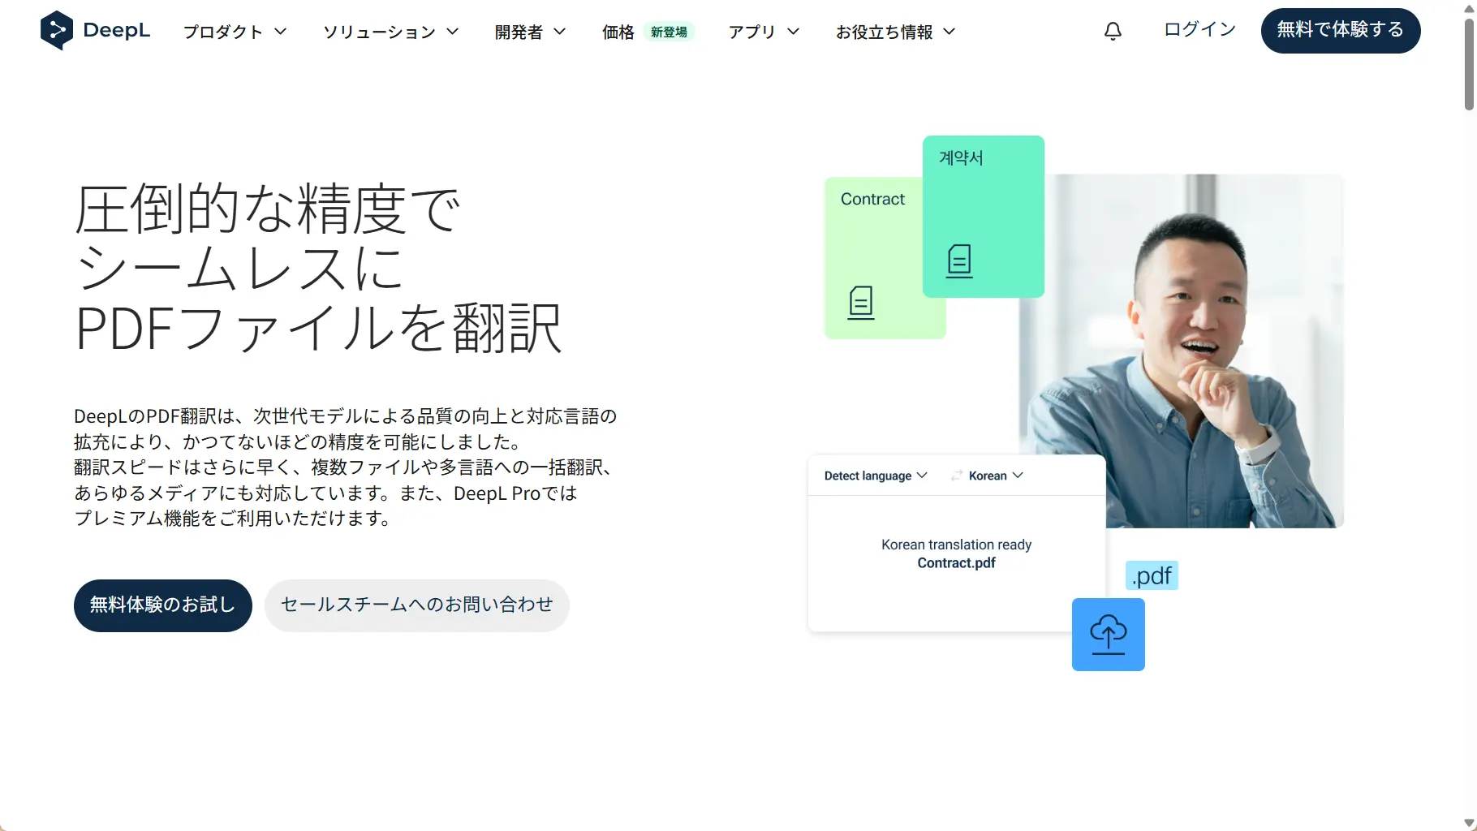Click the .pdf label tag
This screenshot has width=1477, height=831.
click(x=1152, y=575)
